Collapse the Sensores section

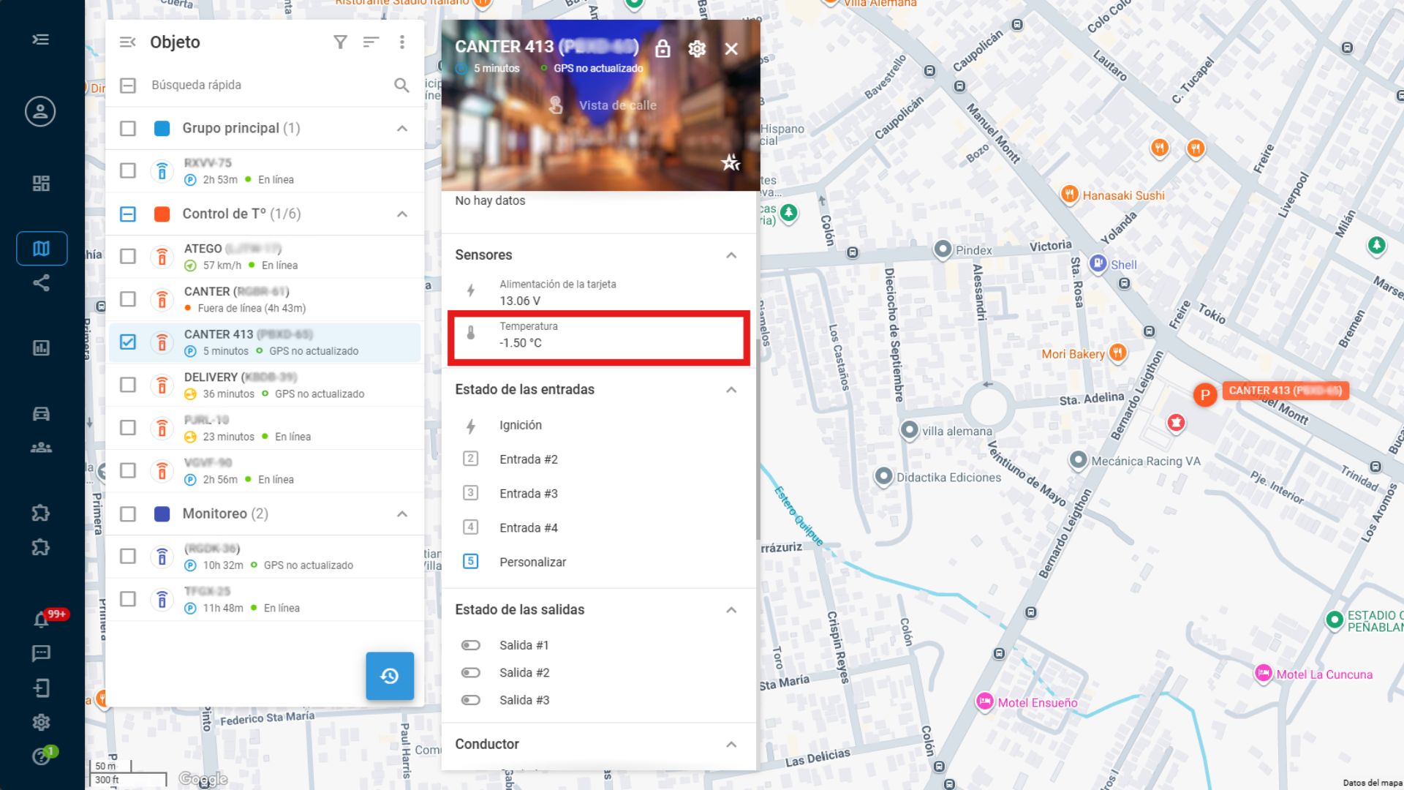[x=731, y=255]
